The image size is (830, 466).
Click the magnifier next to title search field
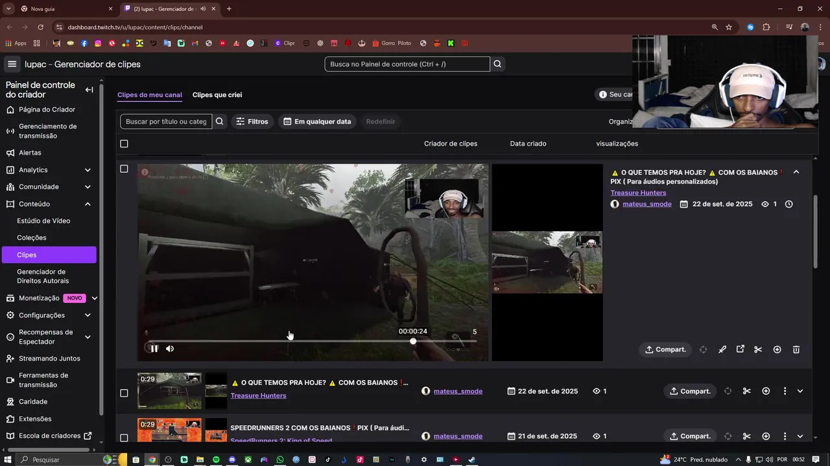click(220, 121)
